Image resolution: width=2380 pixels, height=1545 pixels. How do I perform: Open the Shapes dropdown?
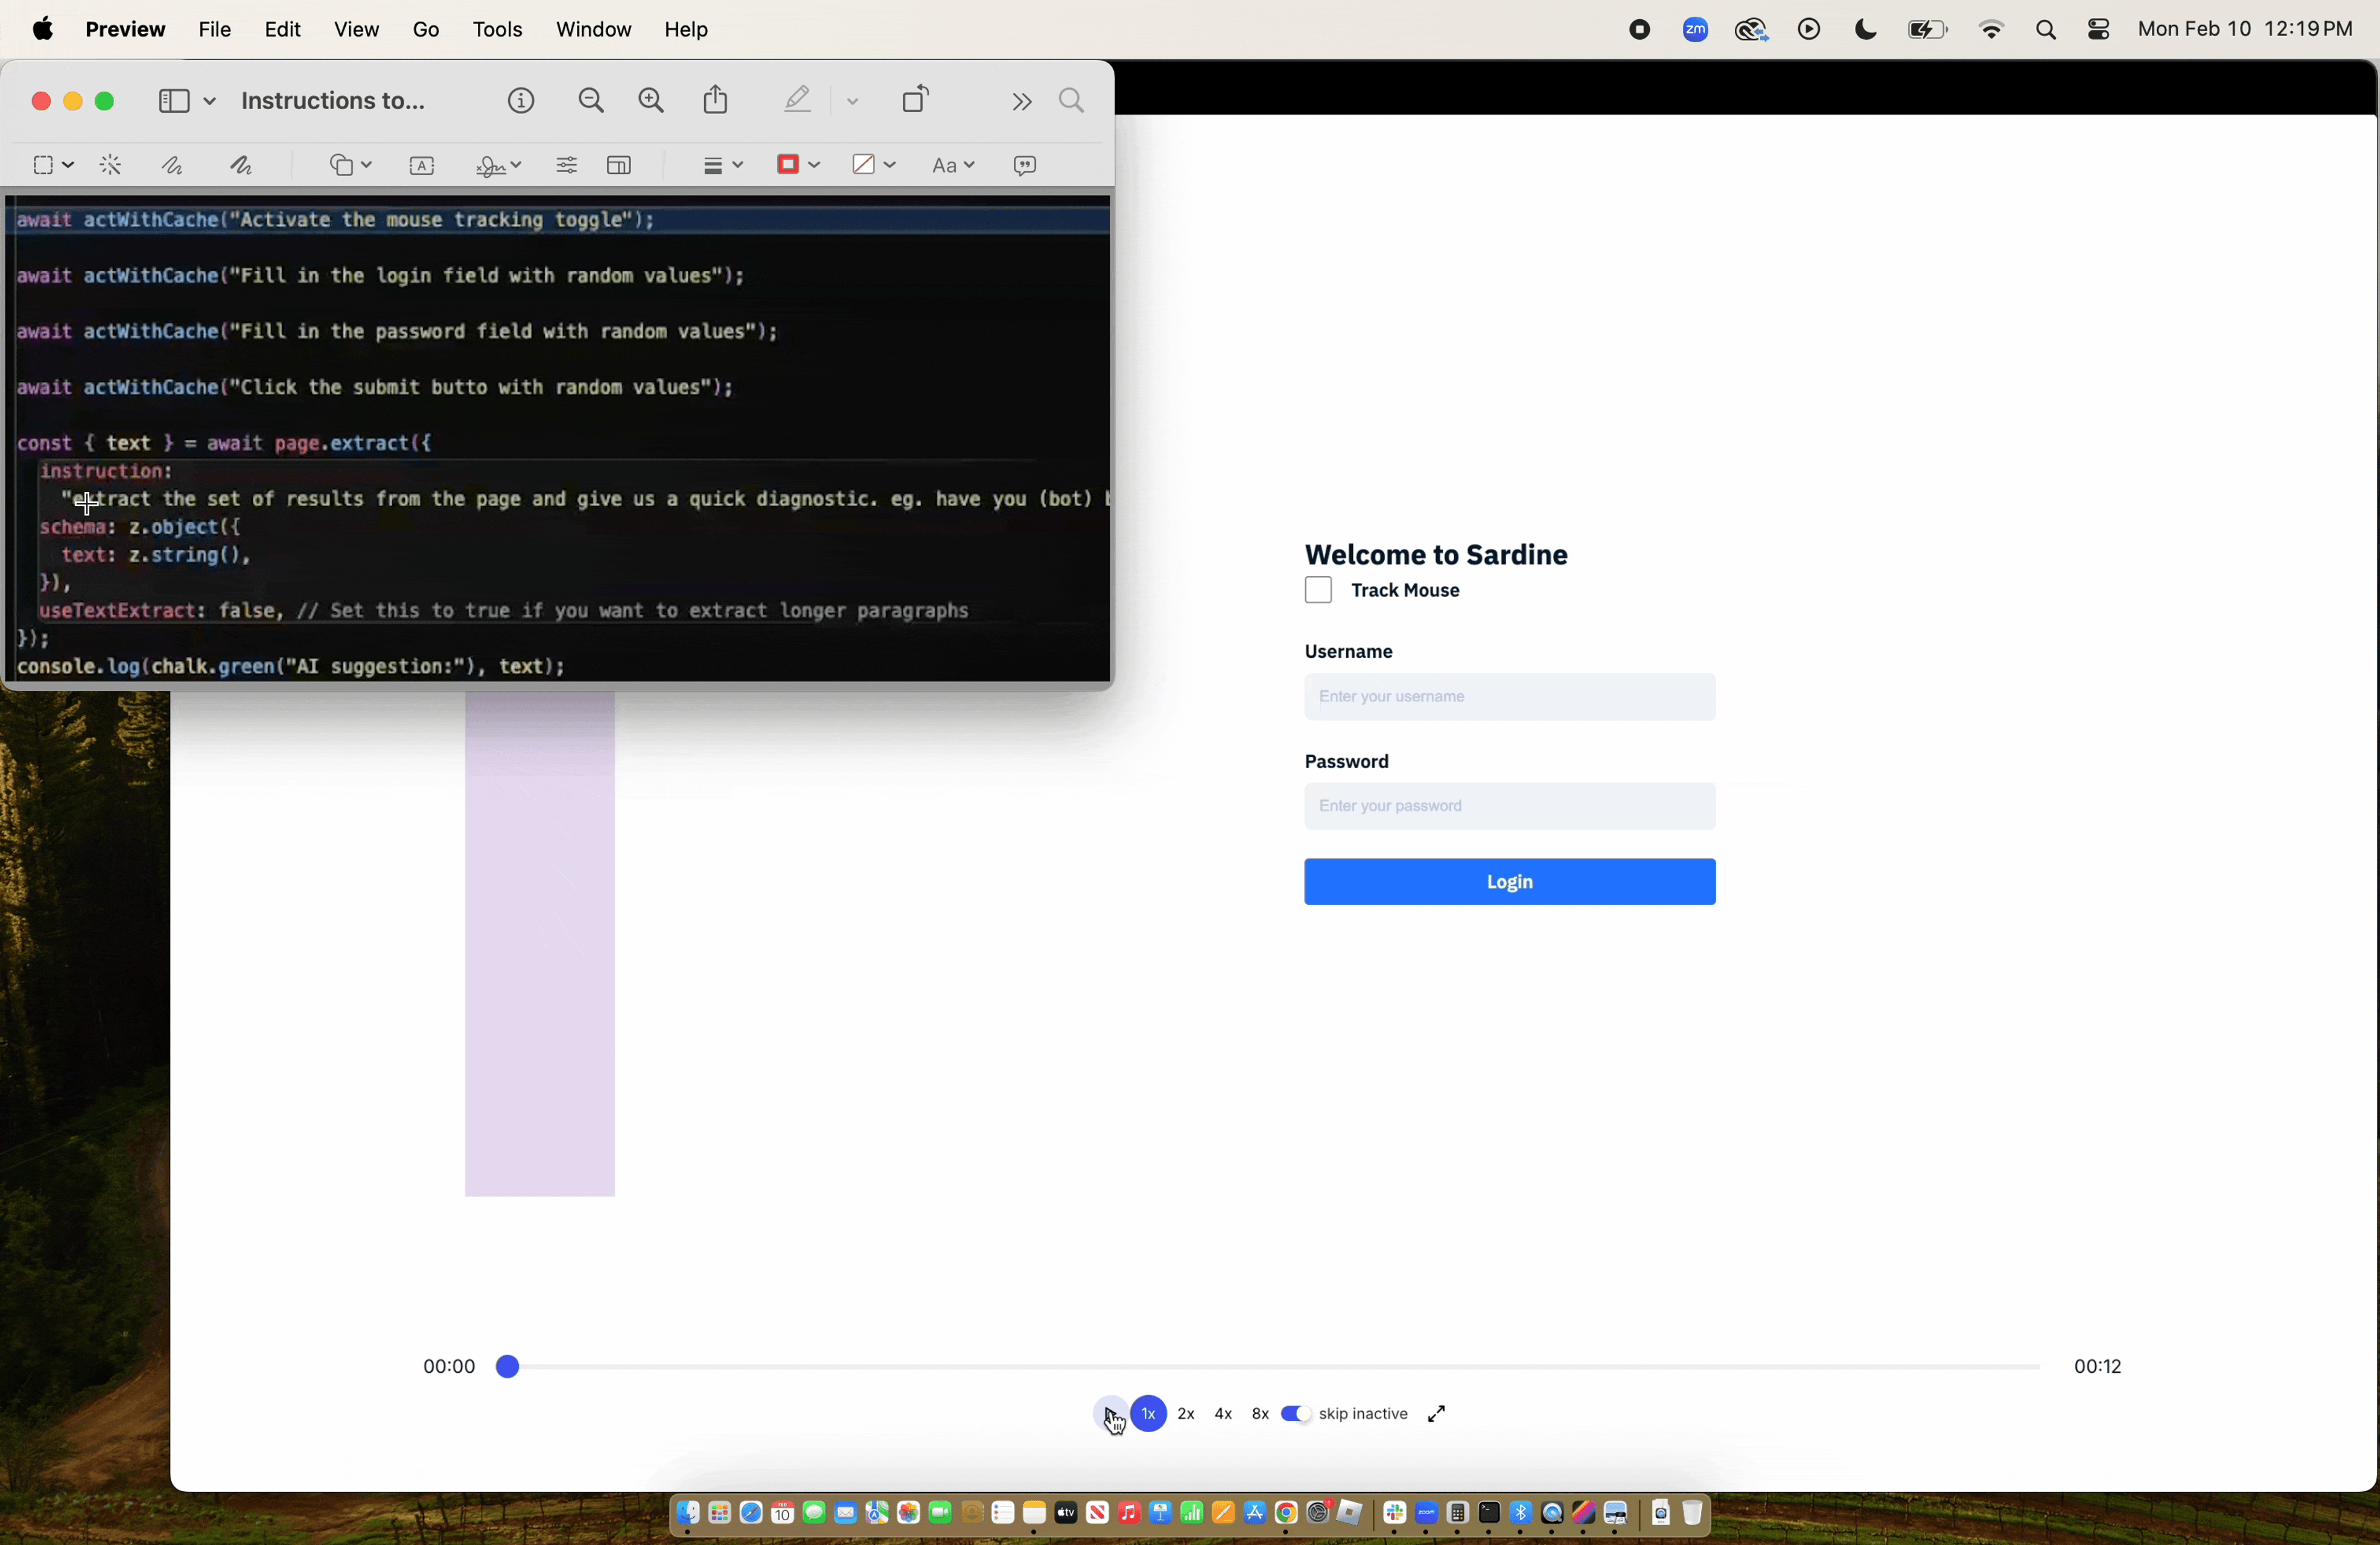(350, 166)
